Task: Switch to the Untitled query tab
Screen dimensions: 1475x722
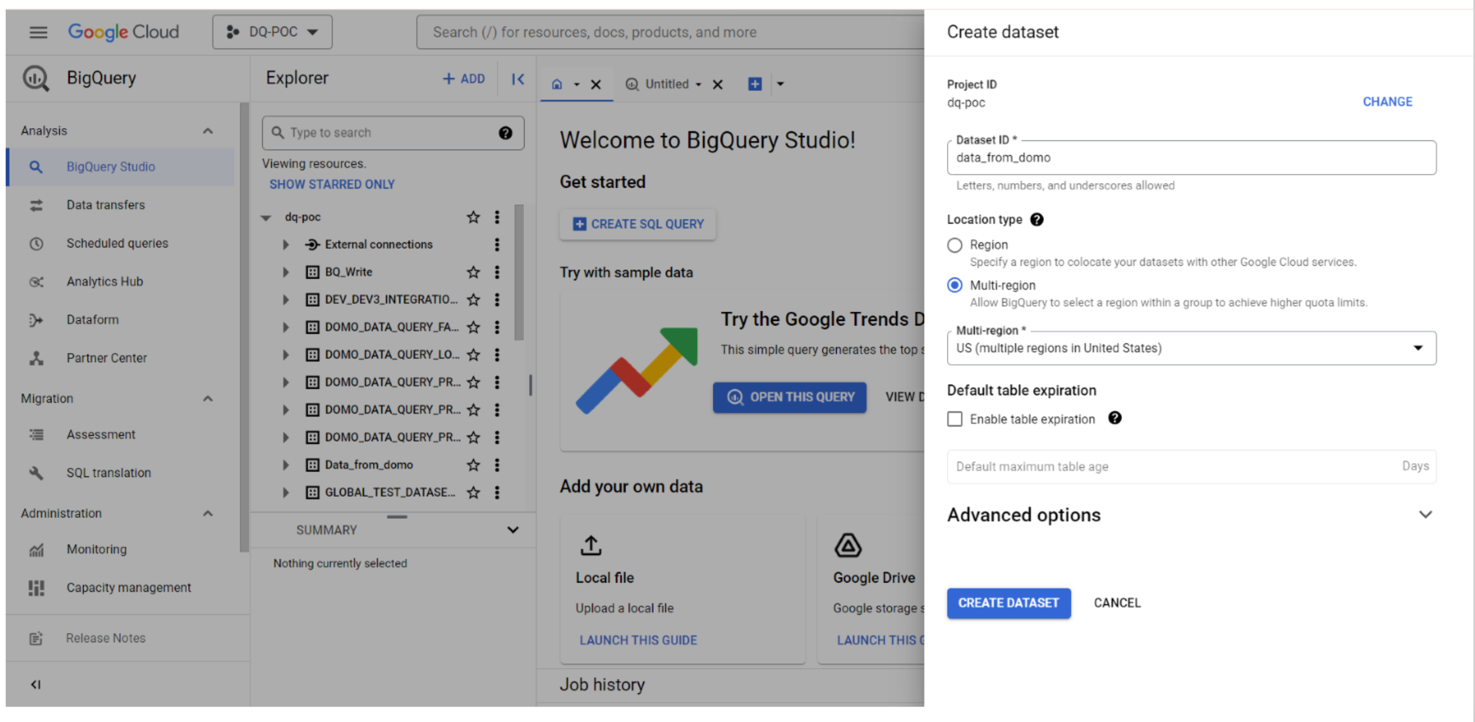Action: point(669,84)
